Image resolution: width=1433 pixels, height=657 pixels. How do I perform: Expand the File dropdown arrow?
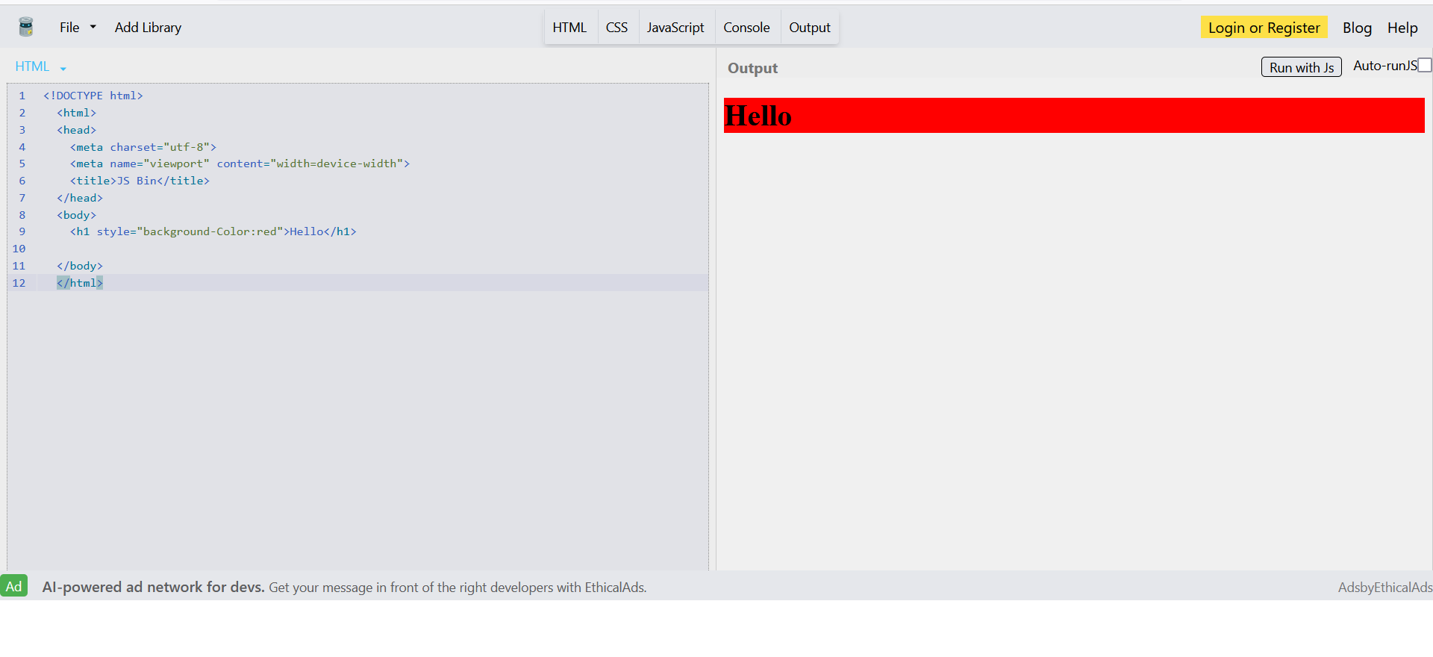[93, 28]
